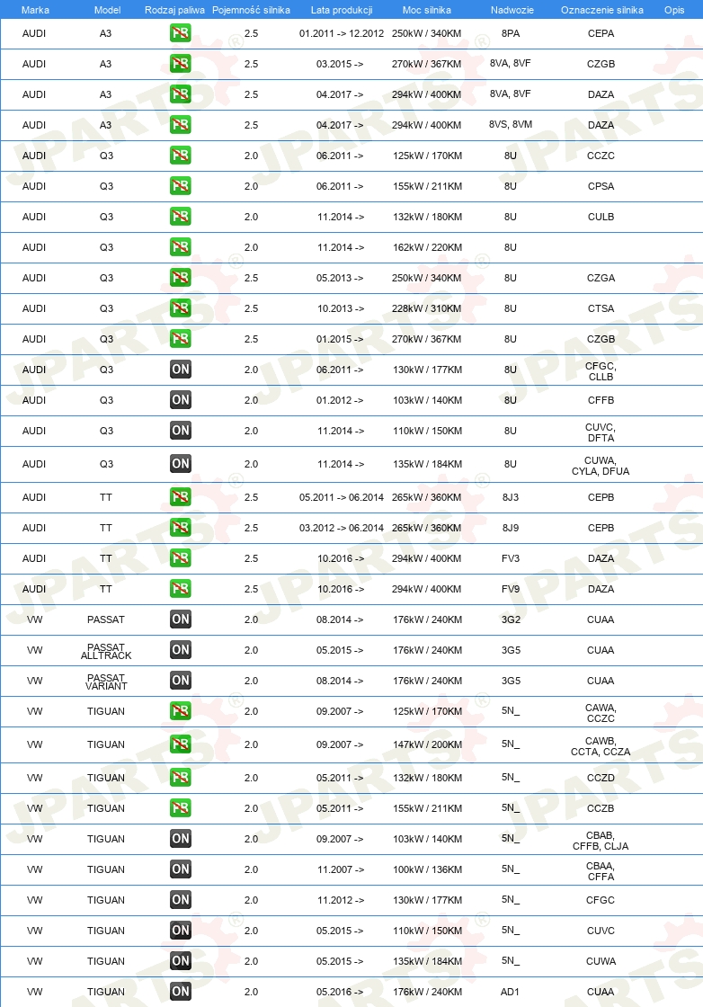This screenshot has width=703, height=1007.
Task: Select the 8PA body code cell
Action: (x=511, y=33)
